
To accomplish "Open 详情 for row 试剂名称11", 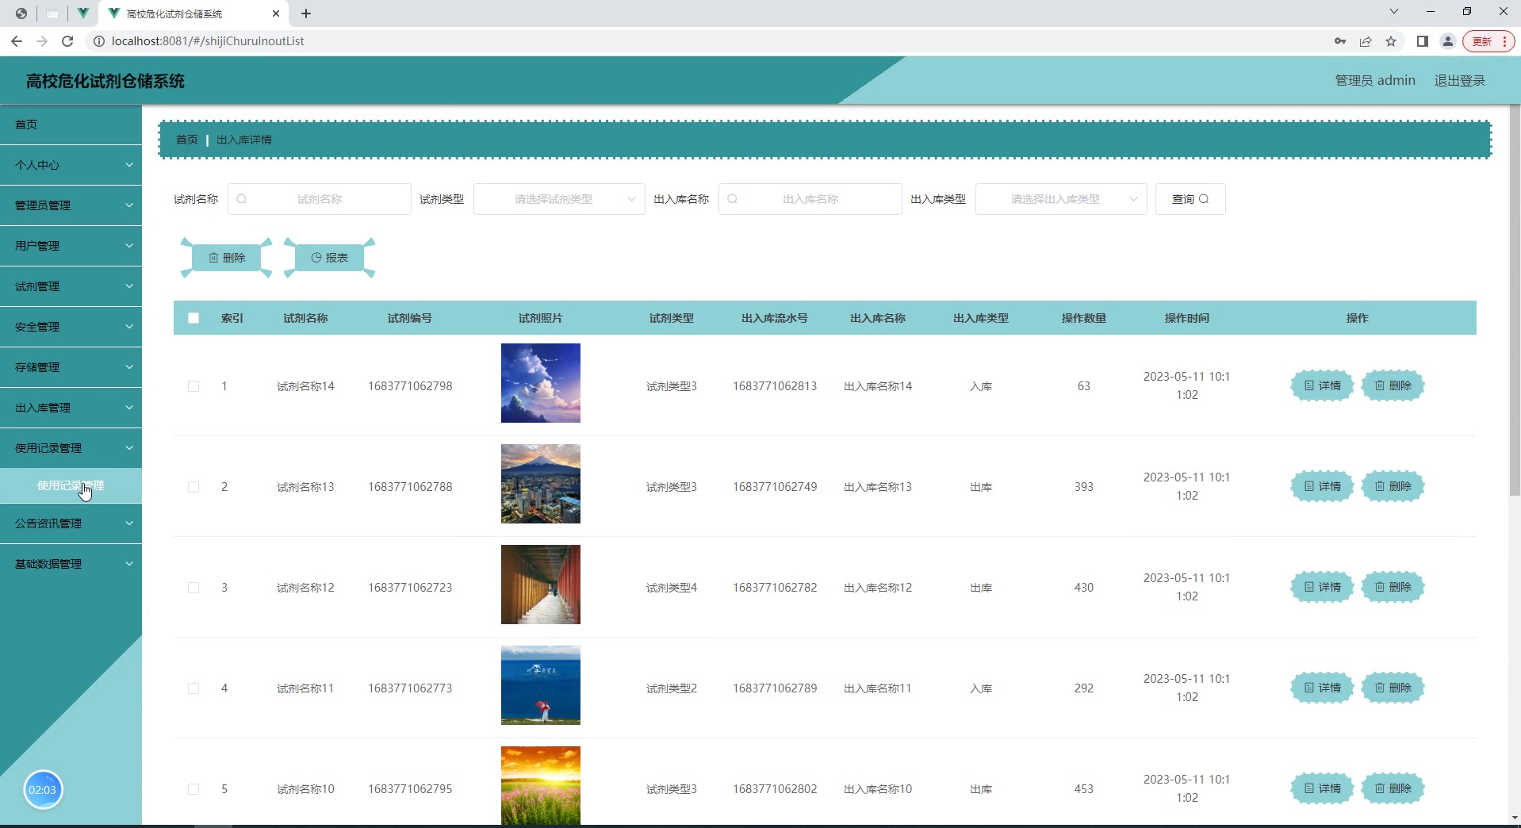I will [1322, 688].
